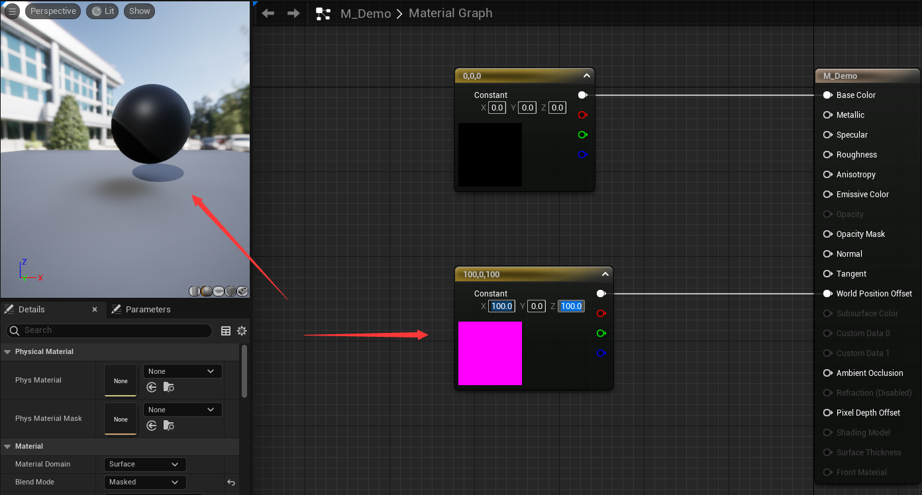Collapse the 100,0,100 constant node preview

(x=605, y=275)
